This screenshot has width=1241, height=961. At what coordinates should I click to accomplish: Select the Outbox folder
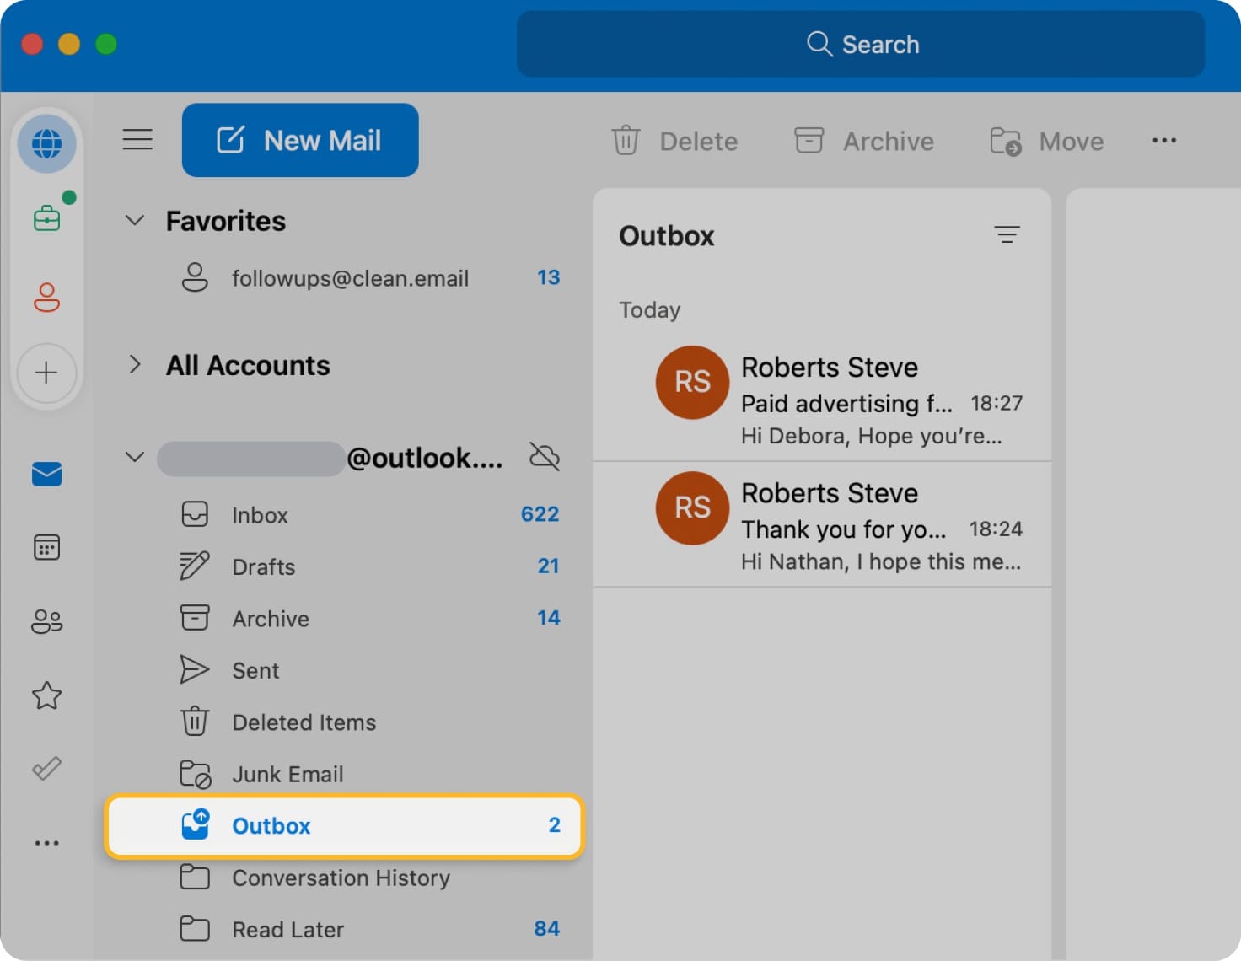(x=345, y=826)
